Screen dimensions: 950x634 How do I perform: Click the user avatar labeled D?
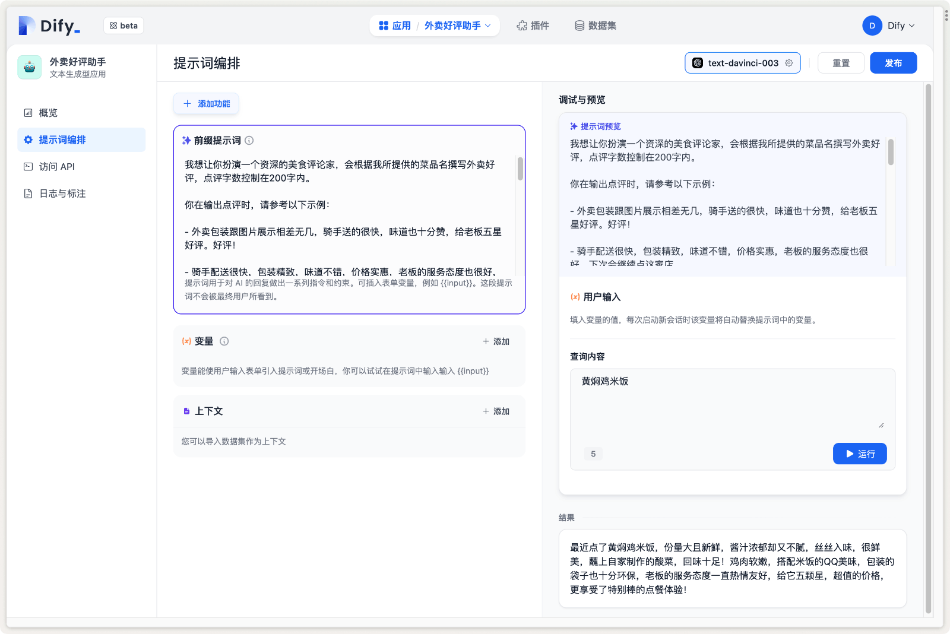pyautogui.click(x=872, y=26)
